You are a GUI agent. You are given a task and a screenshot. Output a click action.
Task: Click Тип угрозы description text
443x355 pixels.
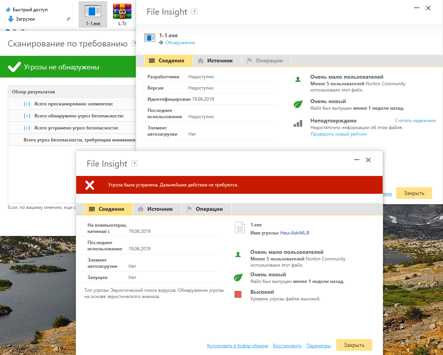click(154, 293)
